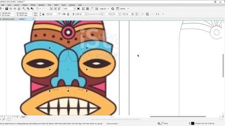
Task: Click the Publish to PDF icon
Action: (x=59, y=9)
